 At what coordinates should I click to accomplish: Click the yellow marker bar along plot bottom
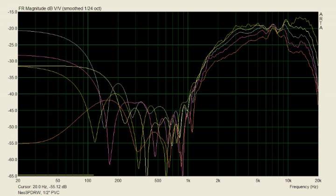[56, 175]
